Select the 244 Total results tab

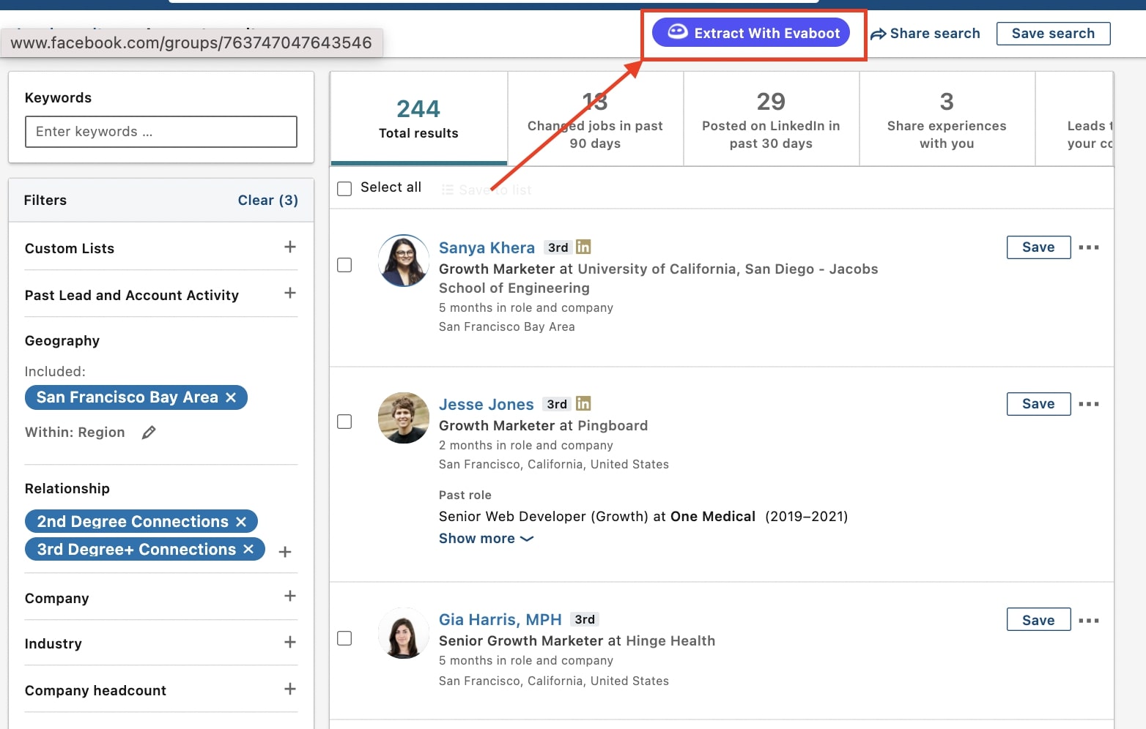[418, 119]
